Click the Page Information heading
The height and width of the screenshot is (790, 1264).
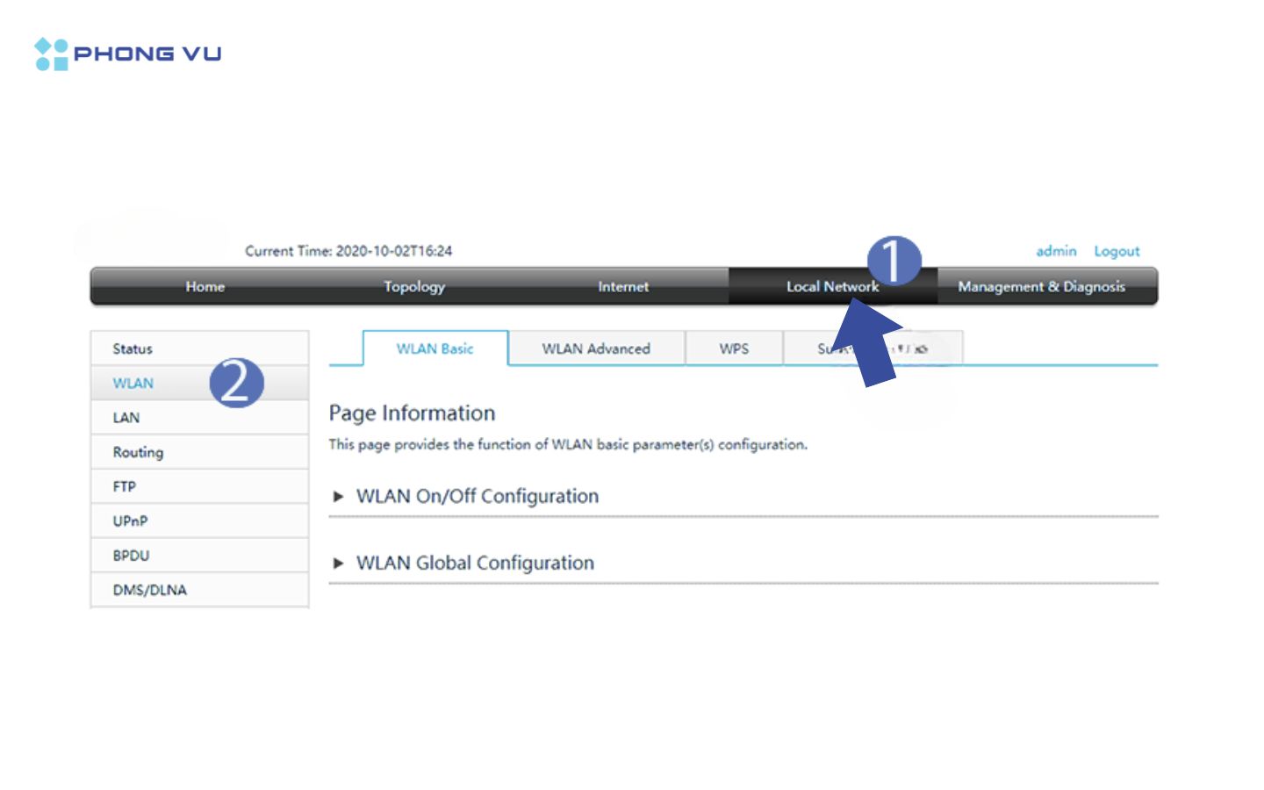point(412,413)
